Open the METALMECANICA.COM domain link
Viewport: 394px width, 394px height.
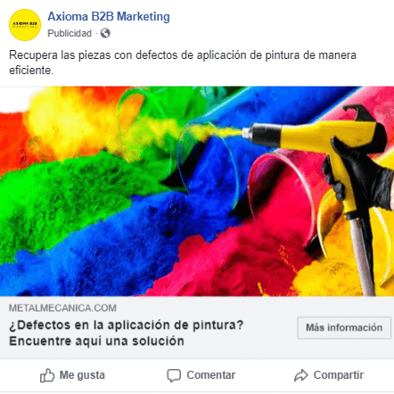point(62,308)
